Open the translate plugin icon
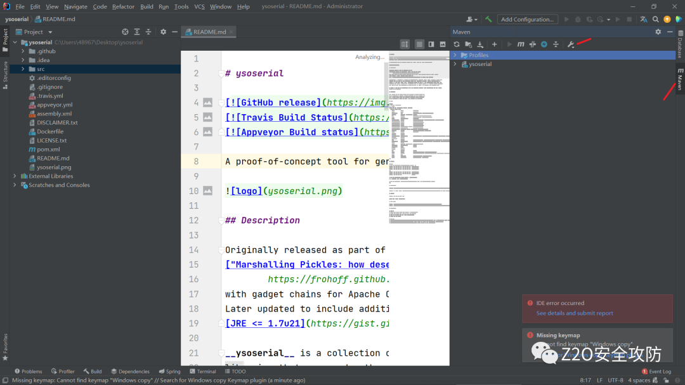Image resolution: width=685 pixels, height=385 pixels. click(x=644, y=19)
